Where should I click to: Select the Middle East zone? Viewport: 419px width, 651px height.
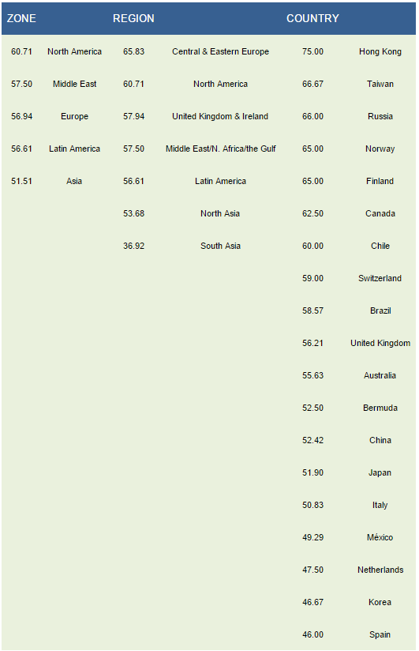coord(75,84)
